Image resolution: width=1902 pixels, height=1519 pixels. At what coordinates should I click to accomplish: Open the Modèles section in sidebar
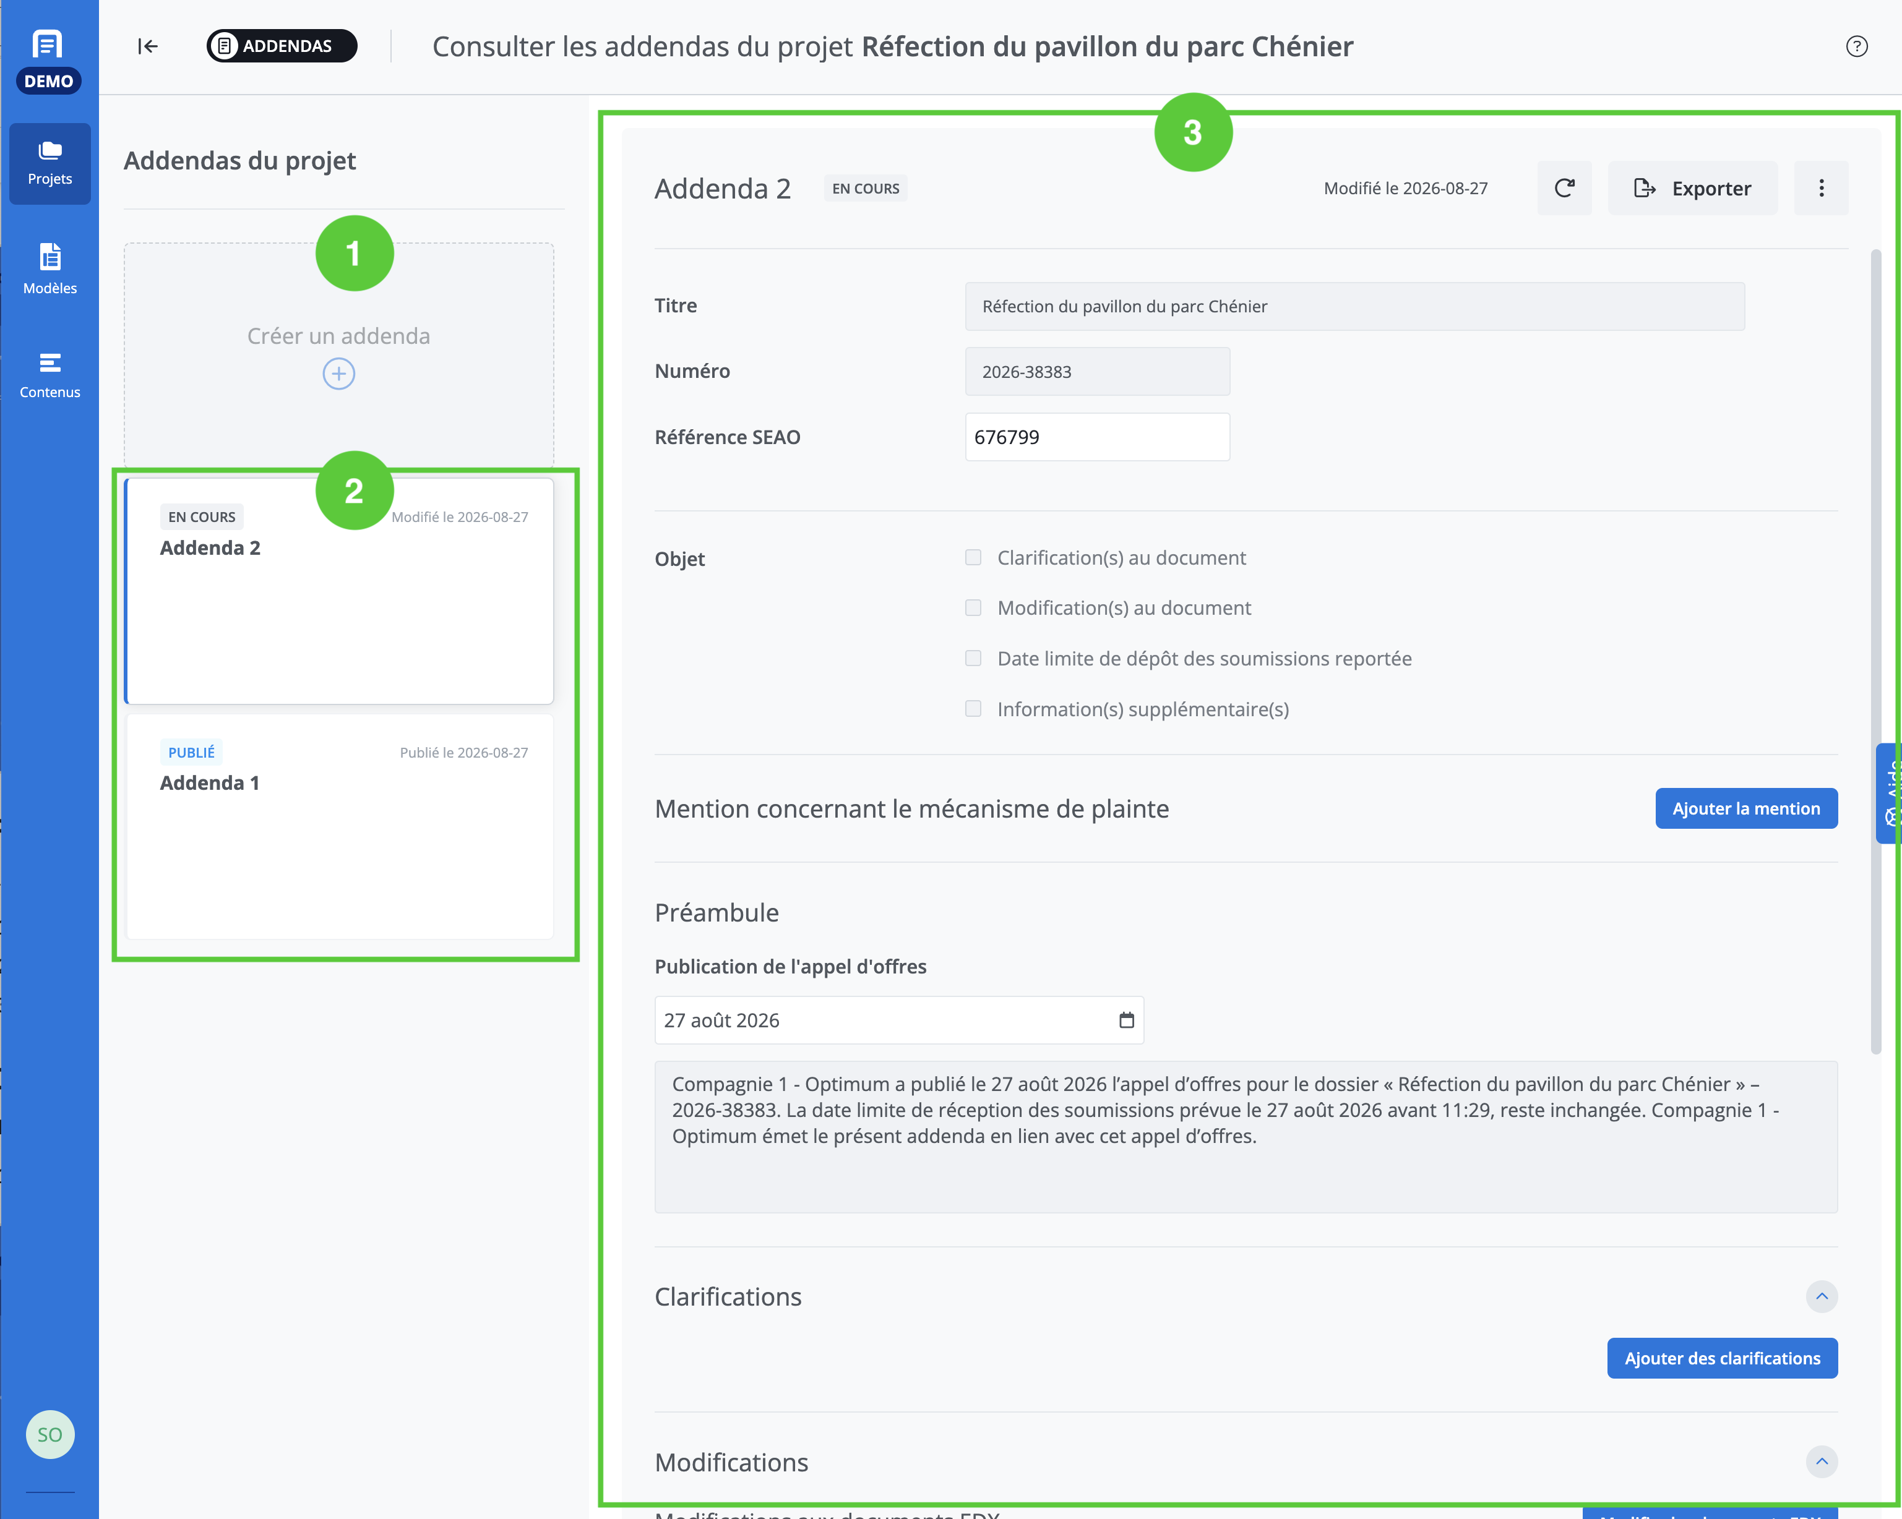tap(49, 269)
